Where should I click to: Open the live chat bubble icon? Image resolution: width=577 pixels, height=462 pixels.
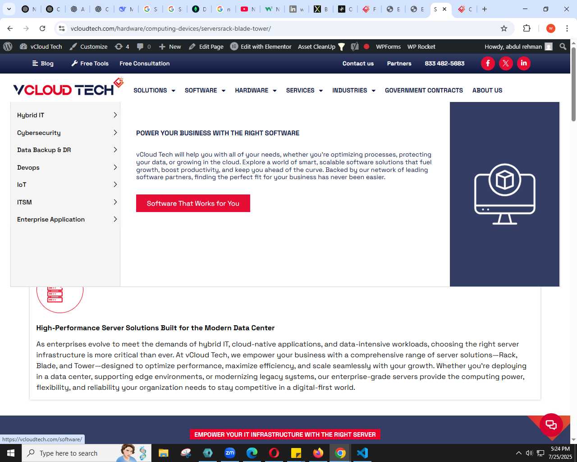point(551,425)
